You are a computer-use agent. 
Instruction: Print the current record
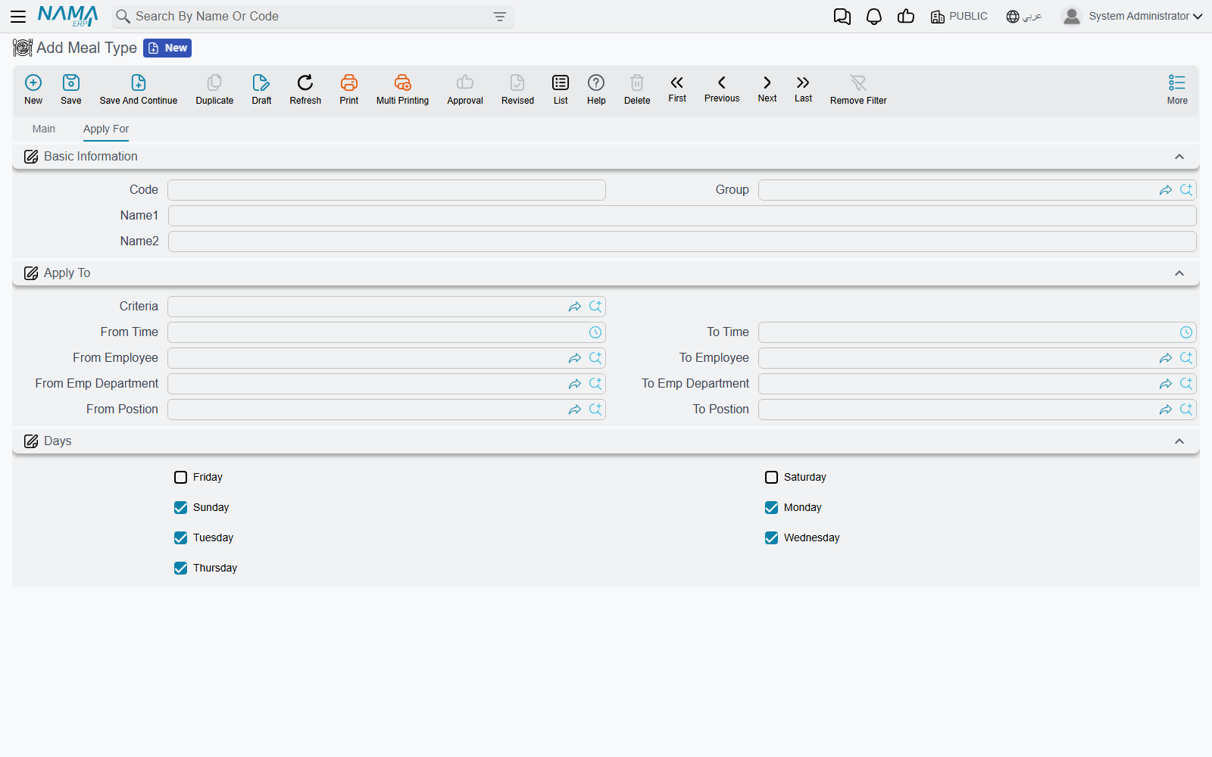tap(349, 89)
